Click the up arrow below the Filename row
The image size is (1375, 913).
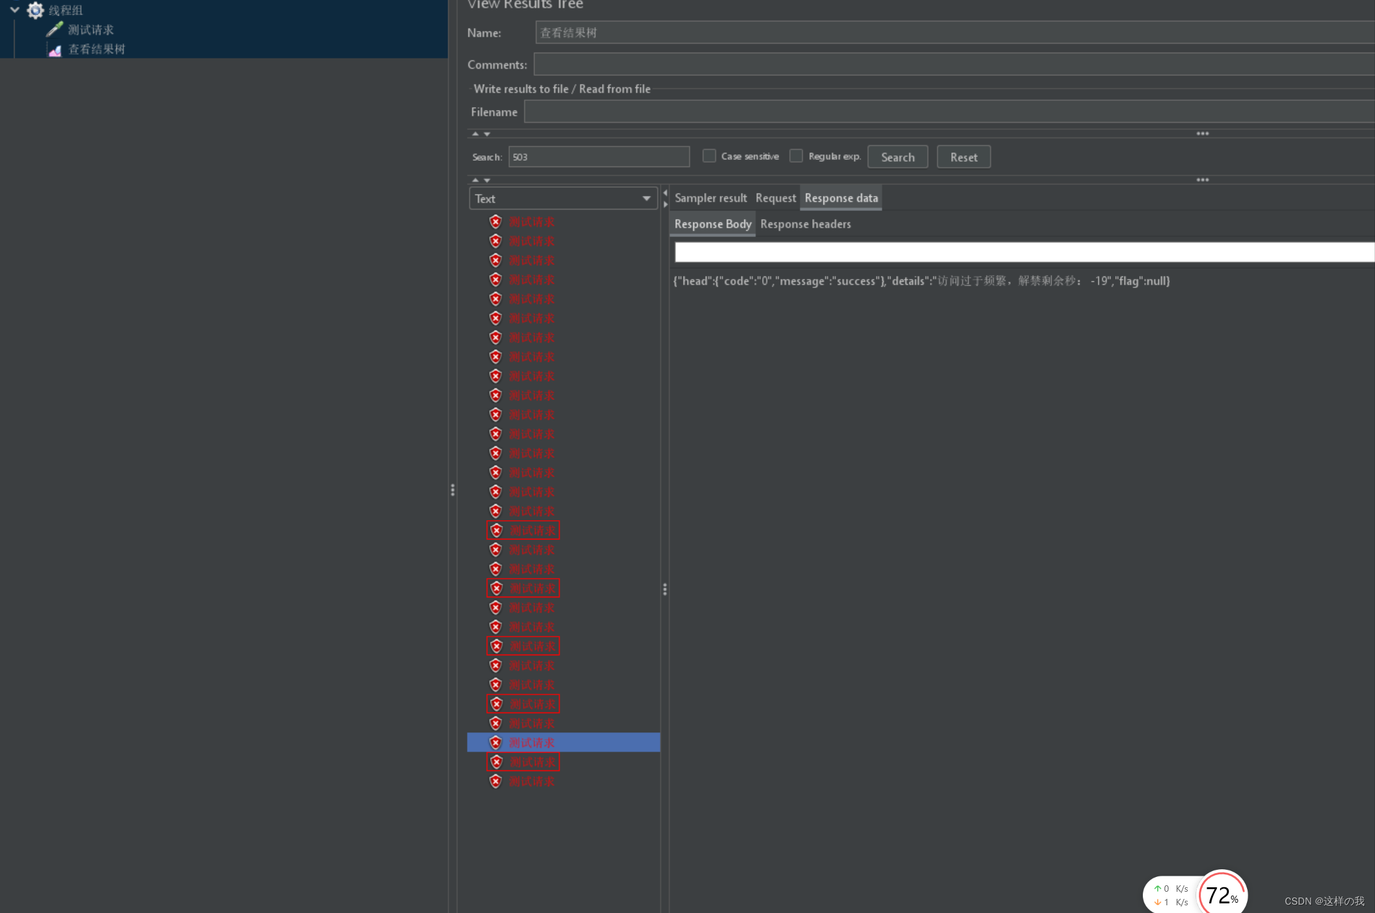(475, 134)
